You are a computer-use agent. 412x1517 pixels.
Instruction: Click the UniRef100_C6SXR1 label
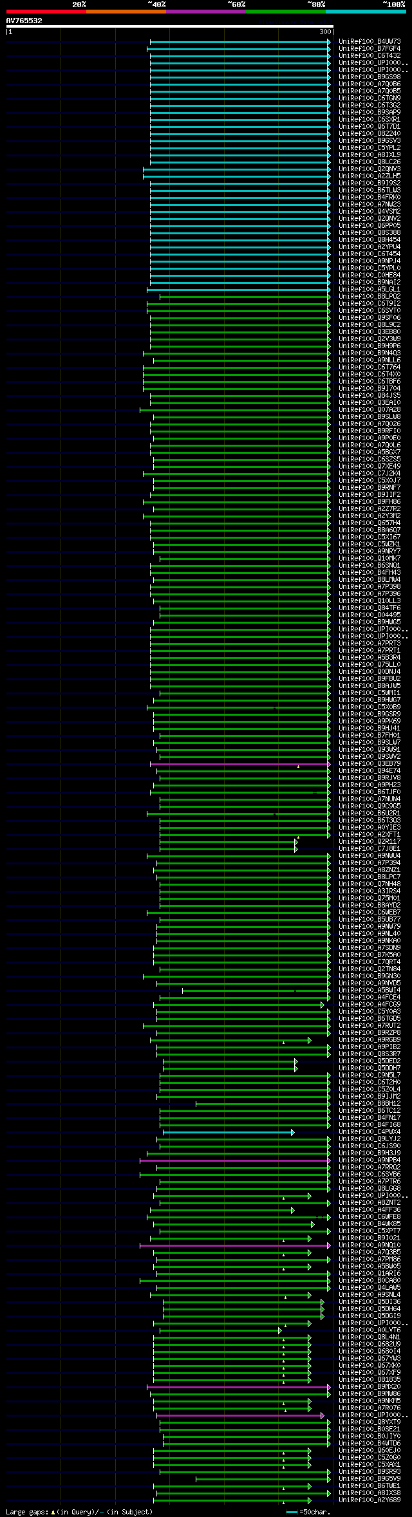click(370, 120)
